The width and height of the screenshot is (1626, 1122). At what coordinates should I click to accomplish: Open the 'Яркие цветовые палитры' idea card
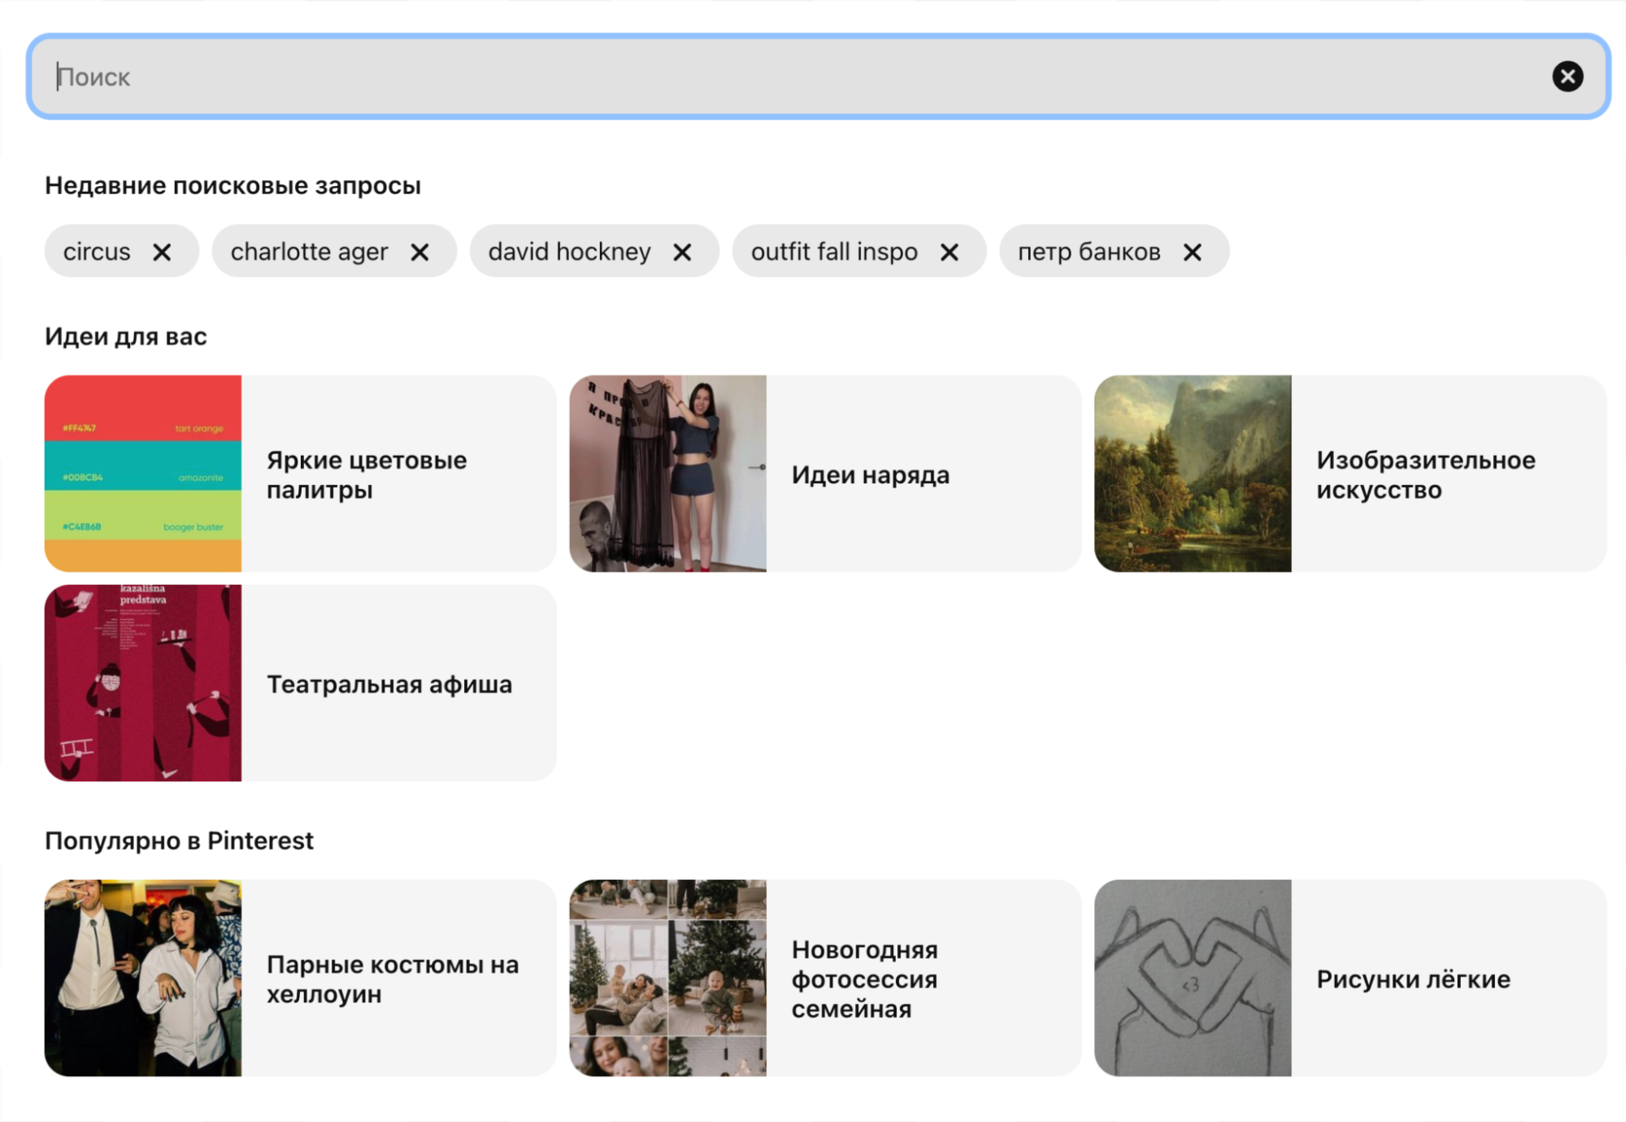(300, 474)
